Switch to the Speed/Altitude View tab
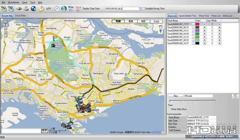Viewport: 240px width, 140px height. (188, 16)
